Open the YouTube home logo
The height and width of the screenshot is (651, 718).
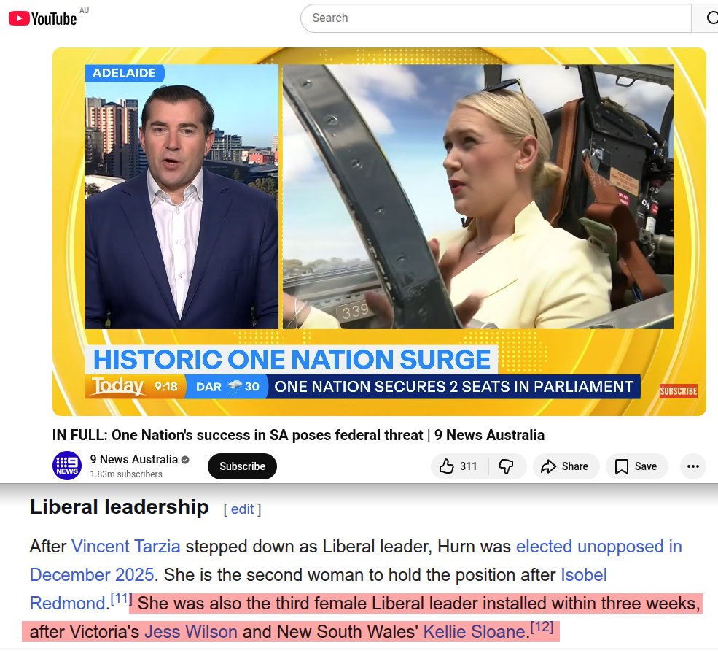pos(42,18)
